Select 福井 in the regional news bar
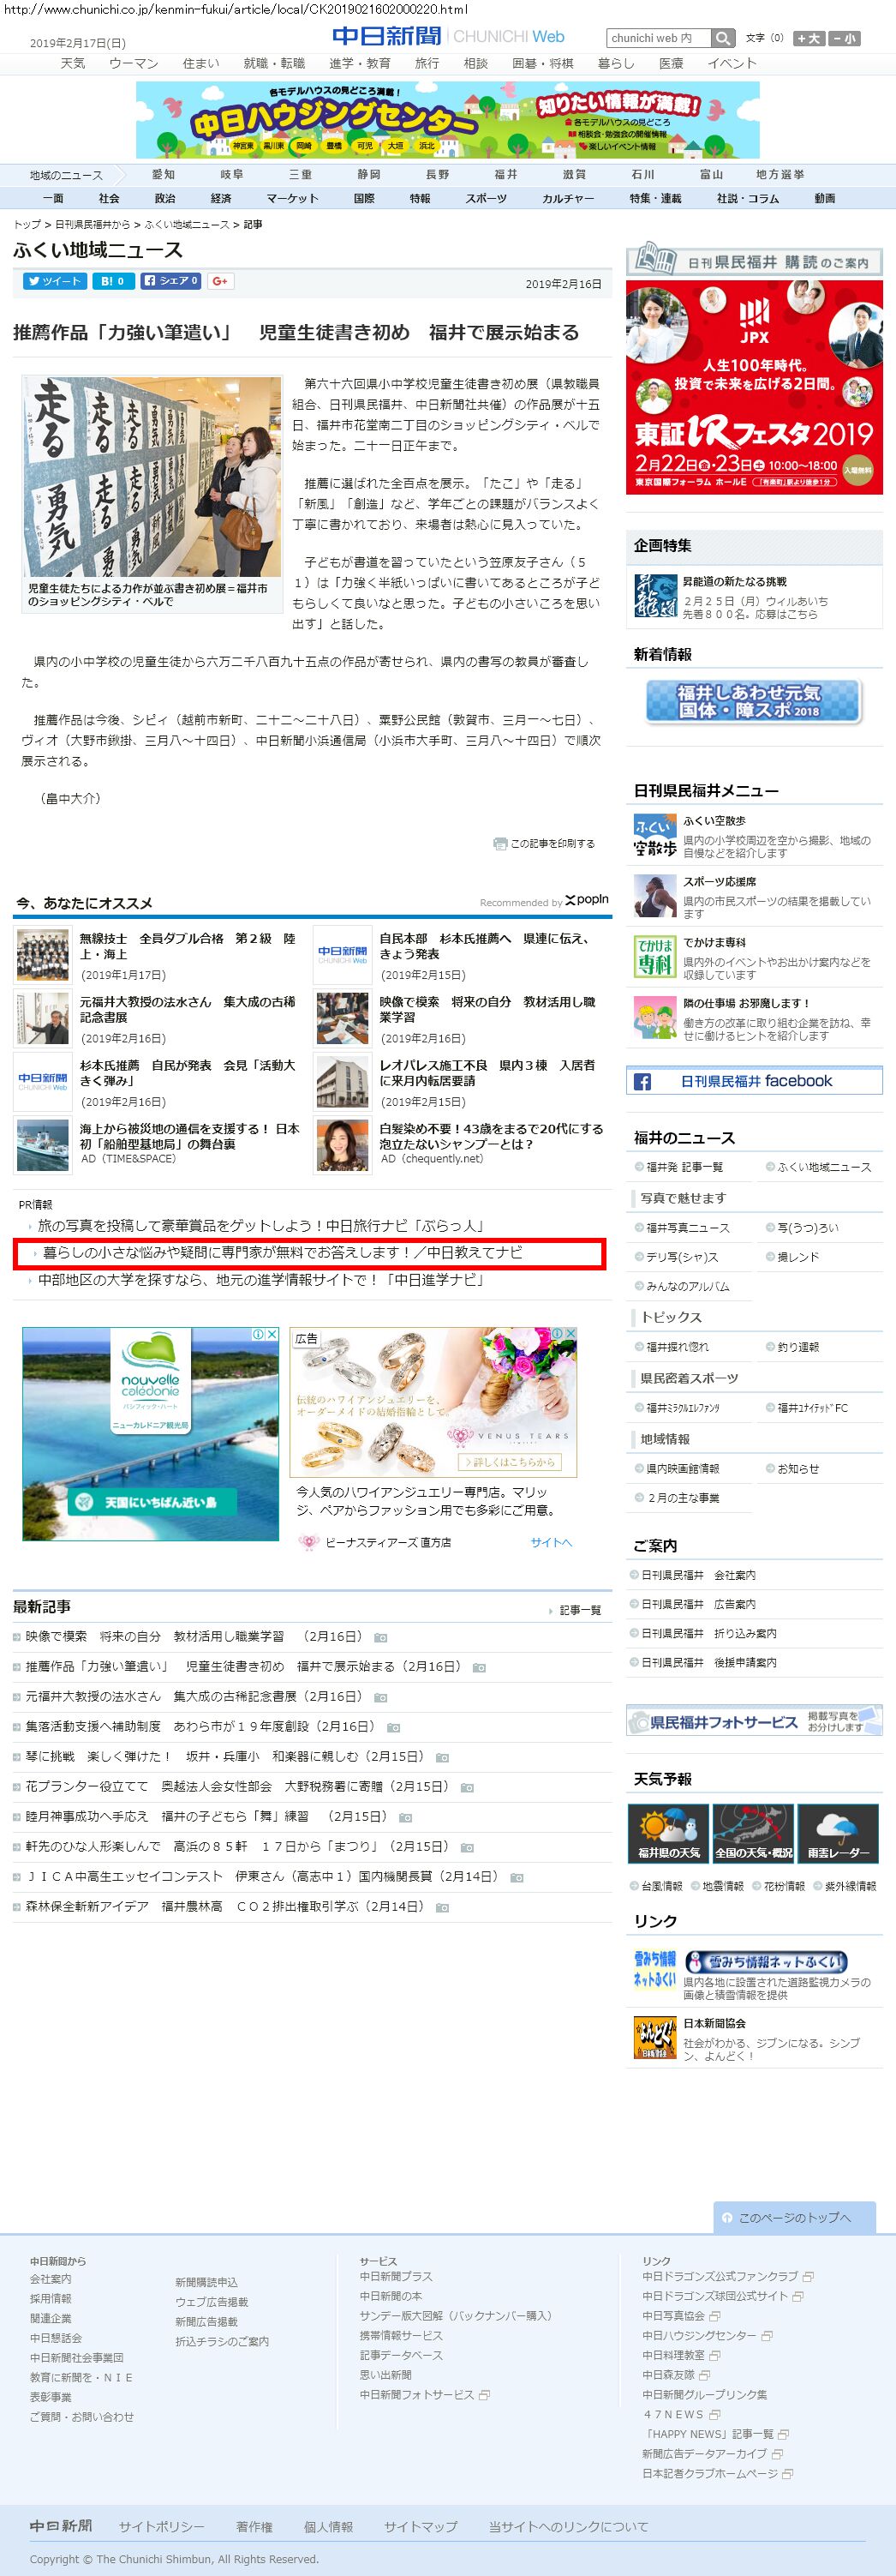Viewport: 896px width, 2576px height. (505, 174)
